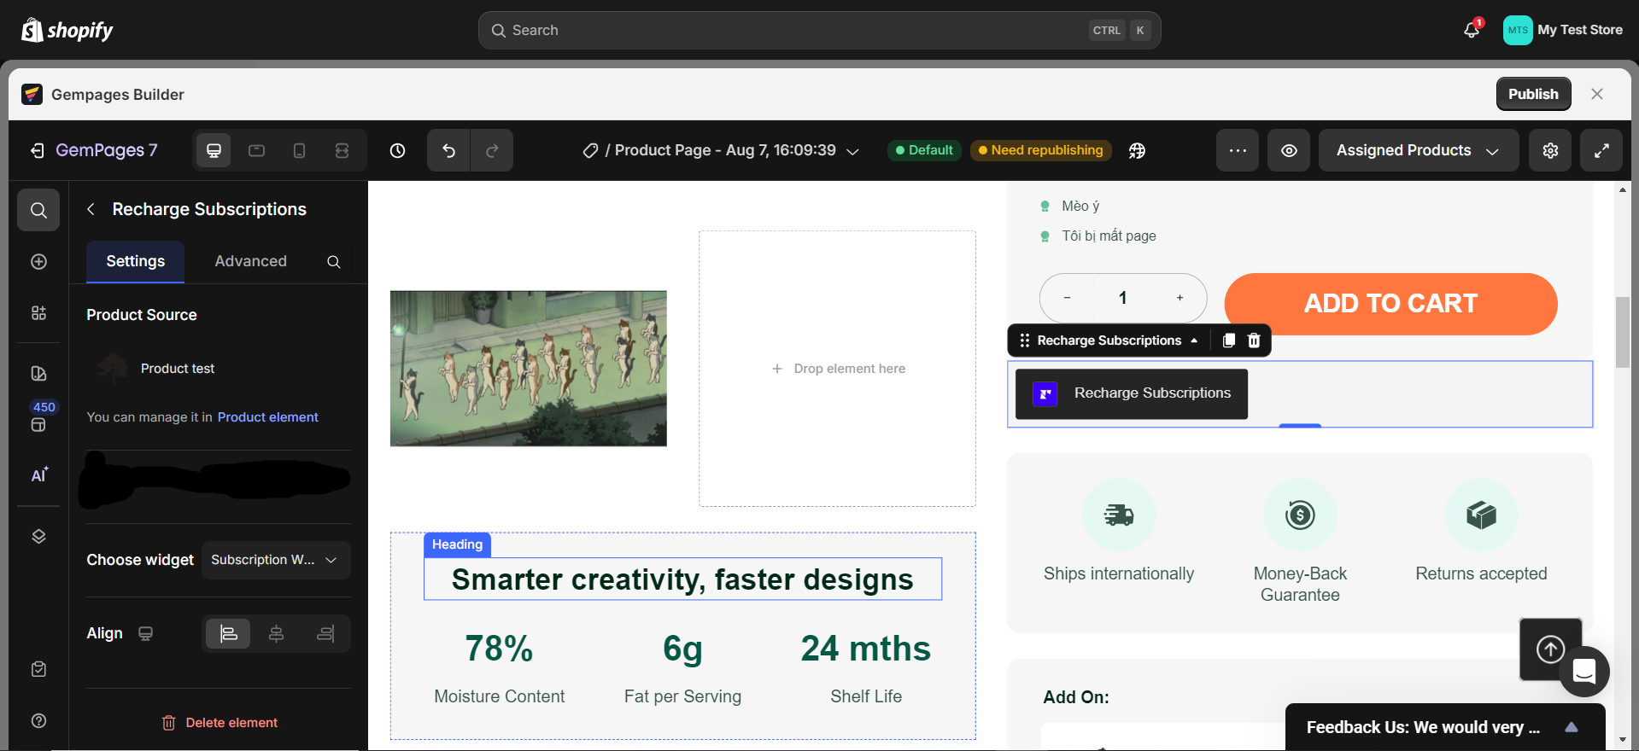
Task: Delete the Recharge Subscriptions element via trash icon
Action: tap(1254, 341)
